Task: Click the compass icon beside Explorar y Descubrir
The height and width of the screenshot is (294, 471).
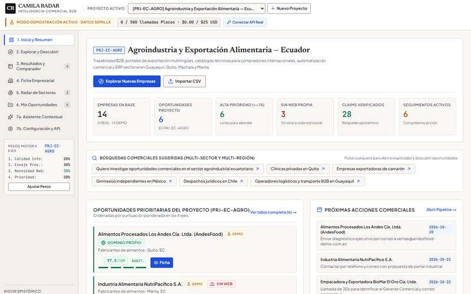Action: click(11, 52)
